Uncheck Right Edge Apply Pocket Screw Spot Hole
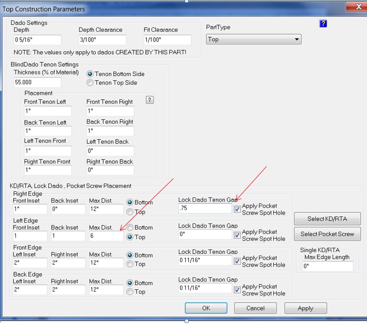The width and height of the screenshot is (367, 324). [x=237, y=209]
